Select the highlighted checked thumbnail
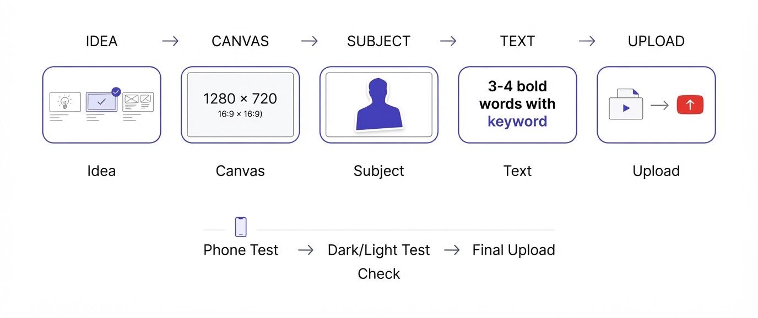The width and height of the screenshot is (758, 318). tap(101, 102)
